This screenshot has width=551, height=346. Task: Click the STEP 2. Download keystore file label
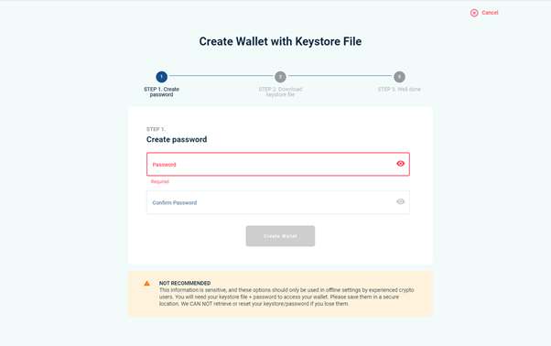(280, 92)
